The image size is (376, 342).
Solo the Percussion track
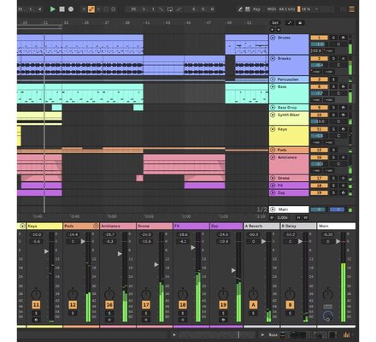click(333, 80)
